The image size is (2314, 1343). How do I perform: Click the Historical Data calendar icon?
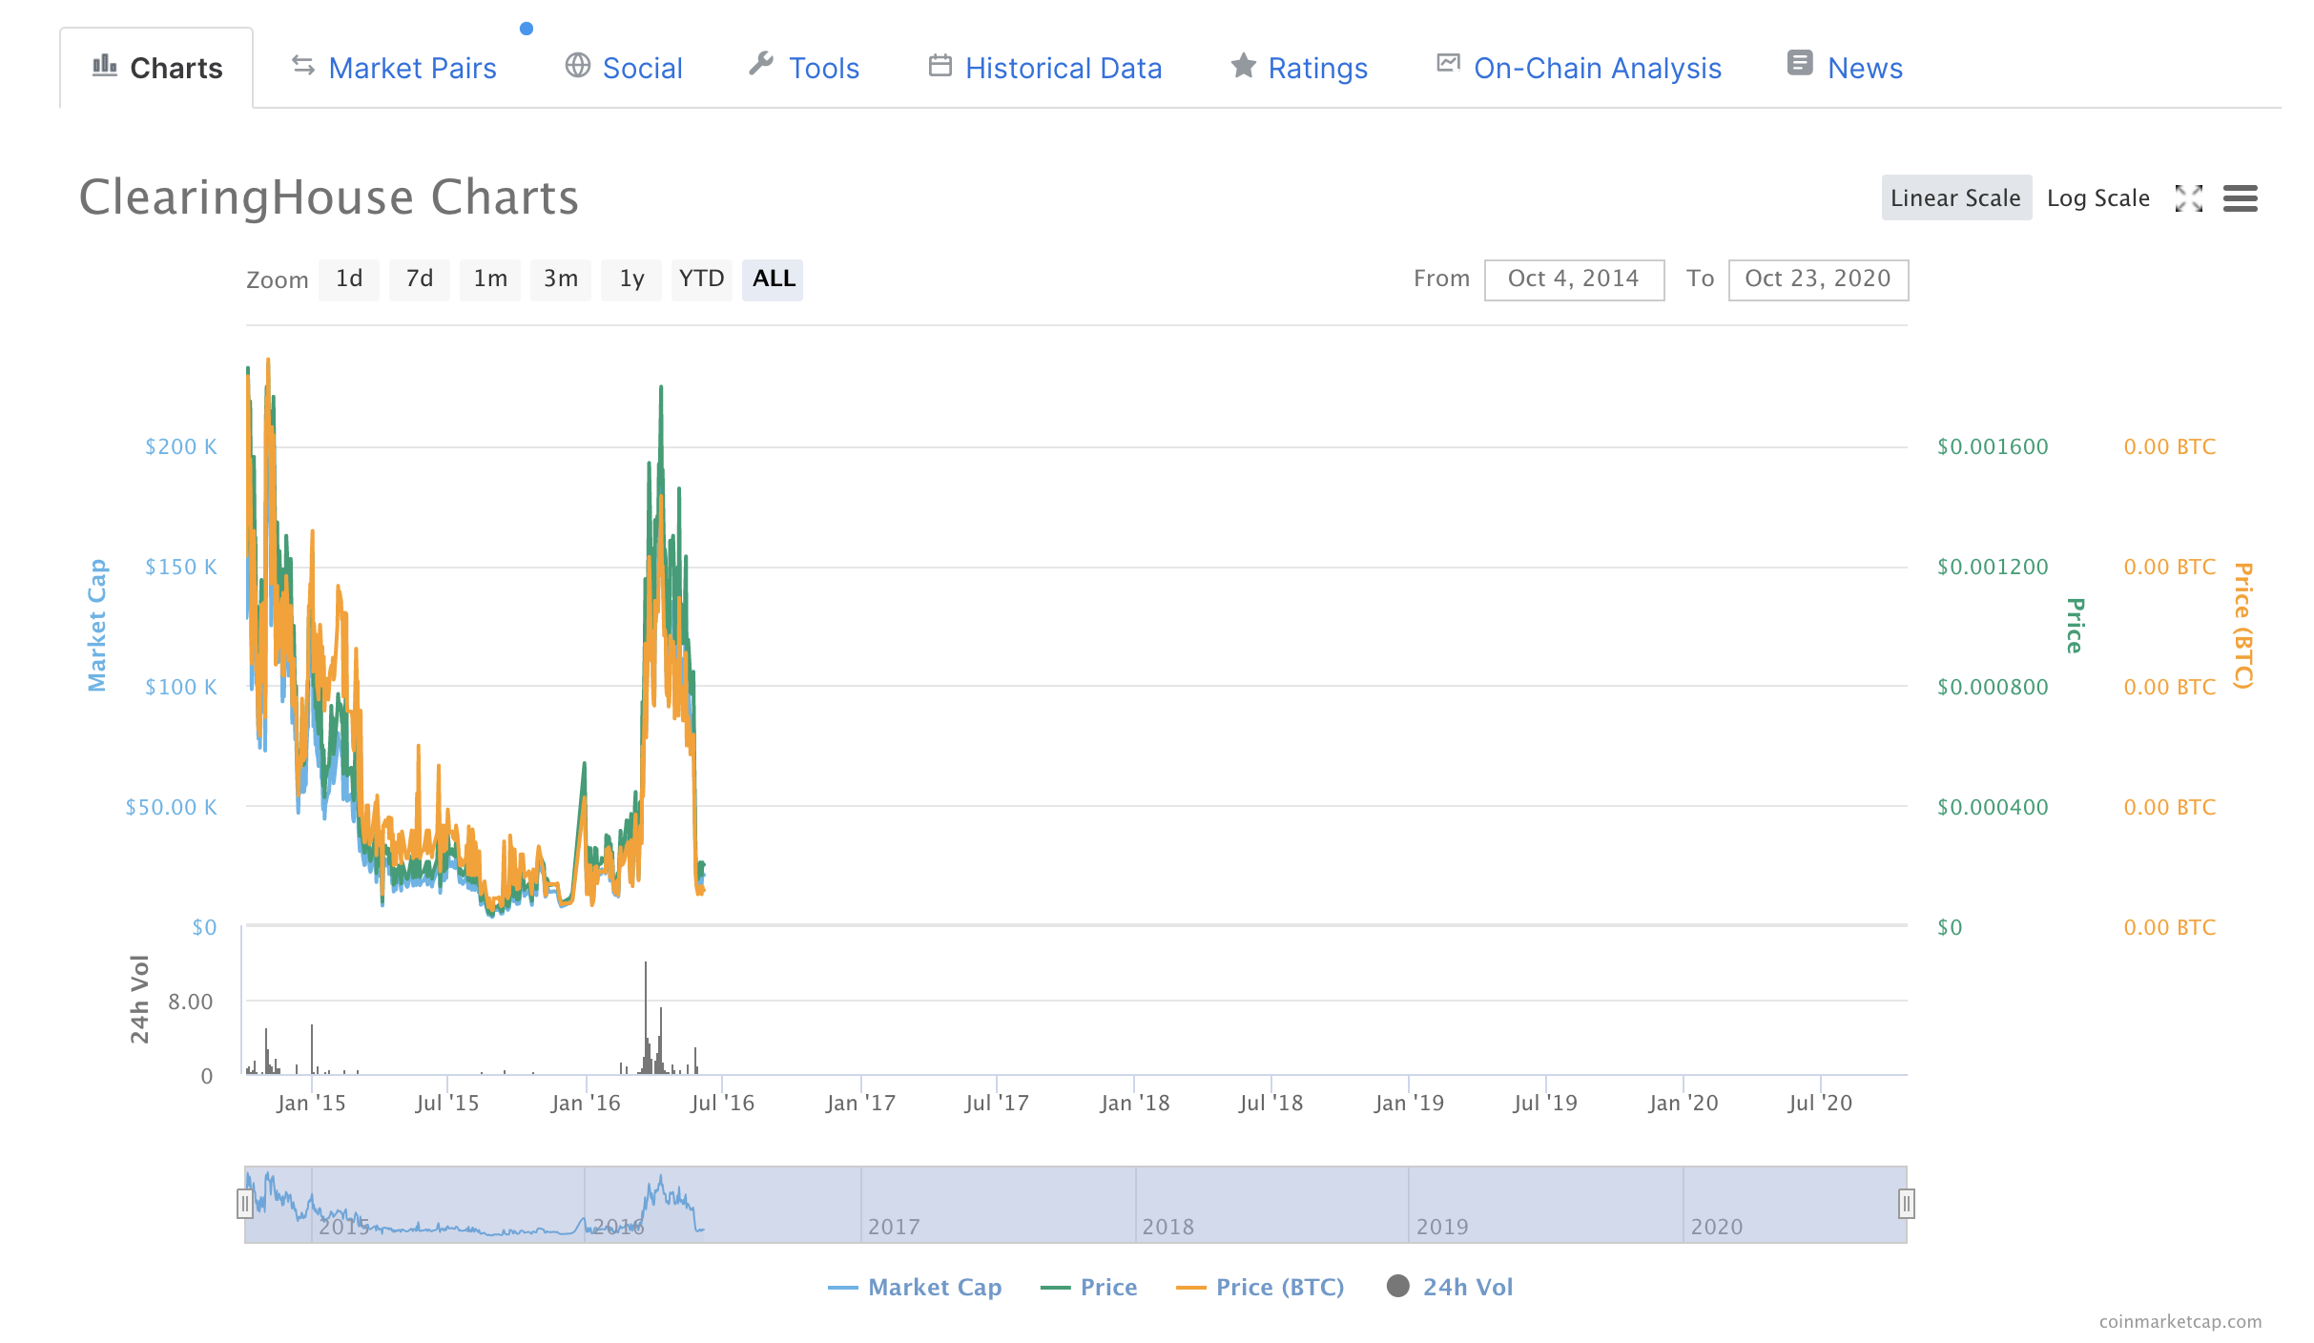(940, 65)
